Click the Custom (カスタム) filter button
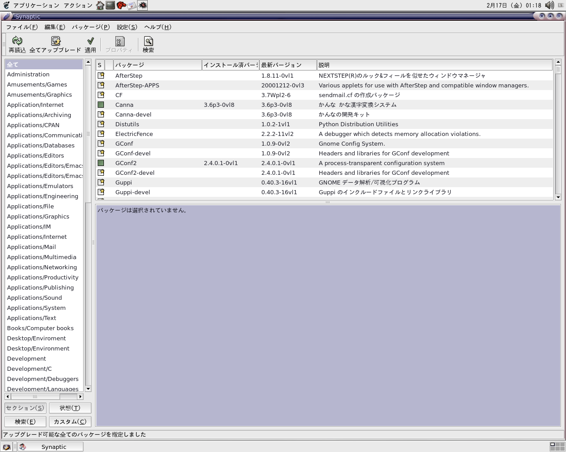566x452 pixels. (70, 422)
